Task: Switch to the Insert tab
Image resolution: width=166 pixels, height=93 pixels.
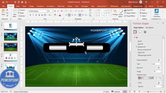Action: 18,6
